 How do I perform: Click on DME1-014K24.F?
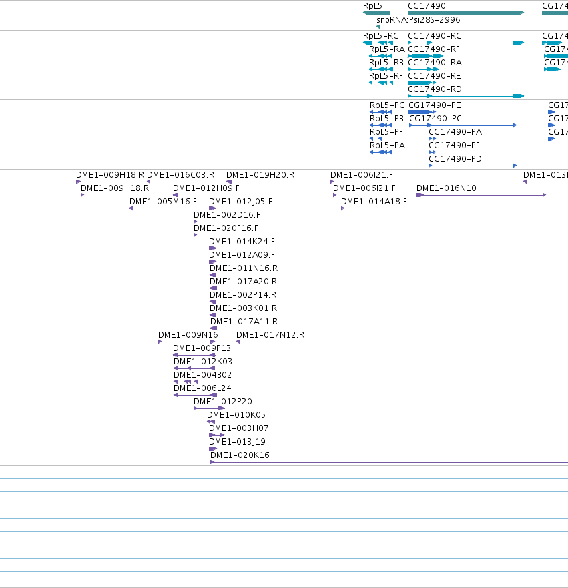[212, 248]
